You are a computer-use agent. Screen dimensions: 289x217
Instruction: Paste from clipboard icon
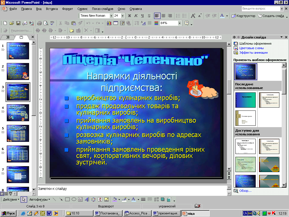pyautogui.click(x=74, y=23)
